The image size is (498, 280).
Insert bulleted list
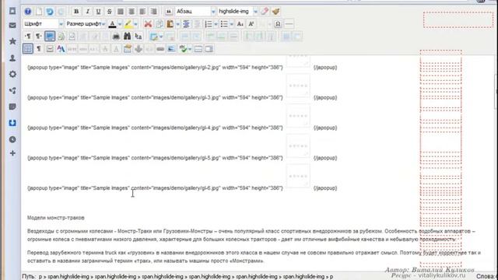pos(224,24)
